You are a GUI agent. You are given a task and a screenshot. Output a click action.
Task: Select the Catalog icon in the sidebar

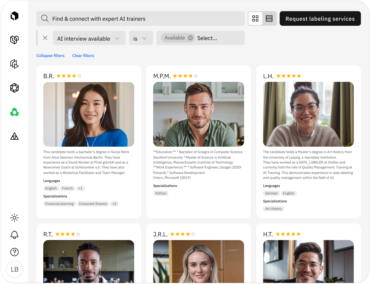click(x=14, y=40)
